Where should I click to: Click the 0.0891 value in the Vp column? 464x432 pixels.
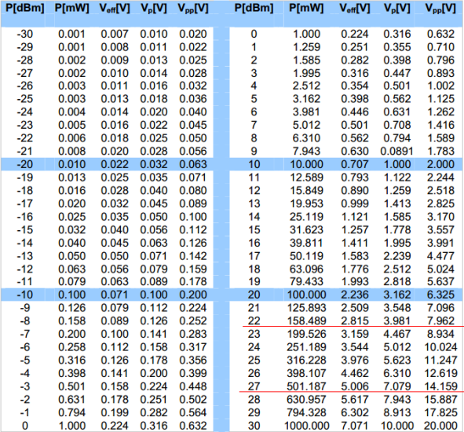pyautogui.click(x=396, y=152)
